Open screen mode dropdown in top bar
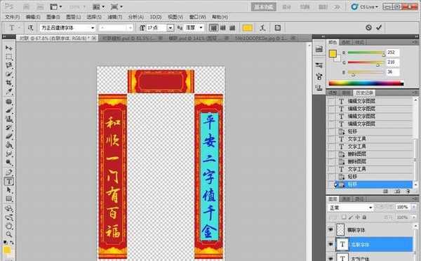421x261 pixels. coord(116,7)
